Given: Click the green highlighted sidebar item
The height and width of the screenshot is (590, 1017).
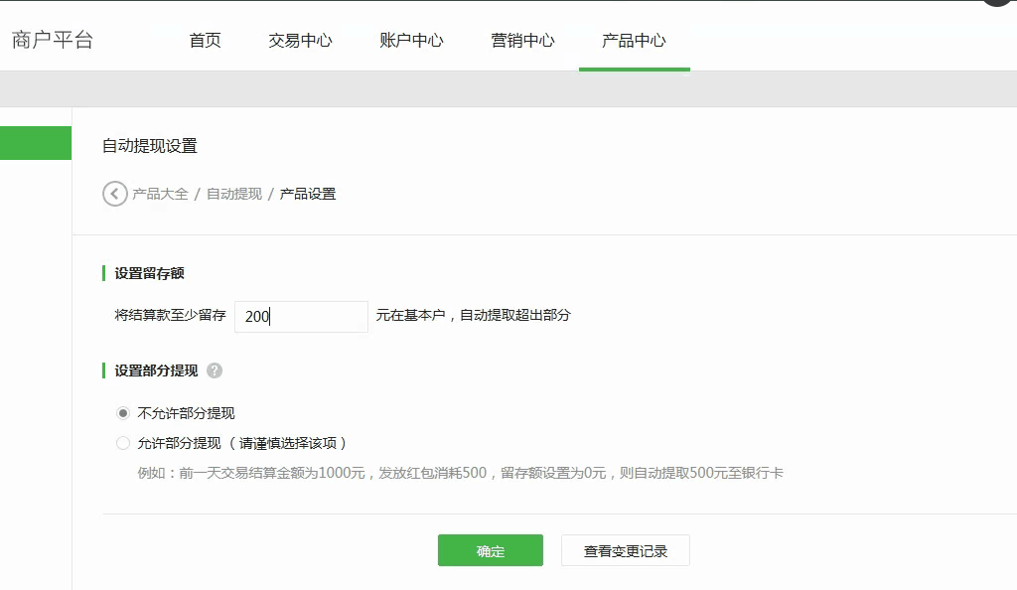Looking at the screenshot, I should click(36, 143).
